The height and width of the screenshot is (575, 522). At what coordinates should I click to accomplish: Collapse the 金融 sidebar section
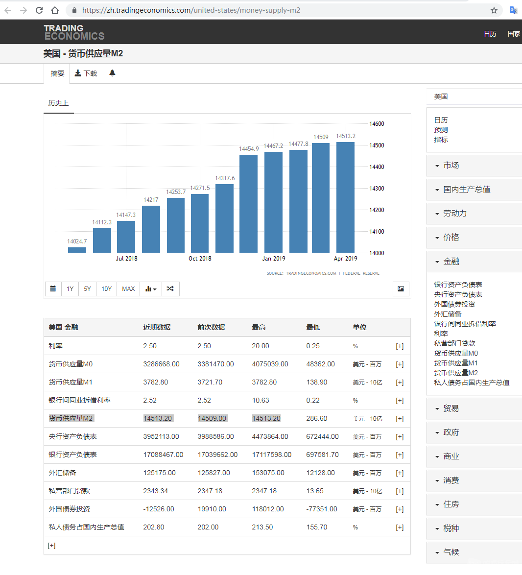(x=475, y=262)
